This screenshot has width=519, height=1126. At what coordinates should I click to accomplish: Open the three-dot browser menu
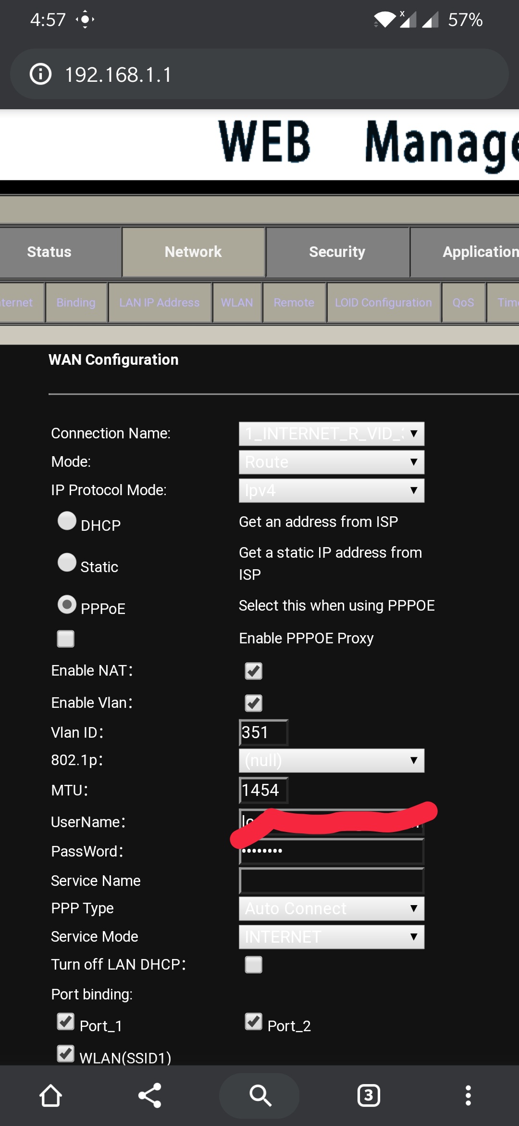(468, 1096)
